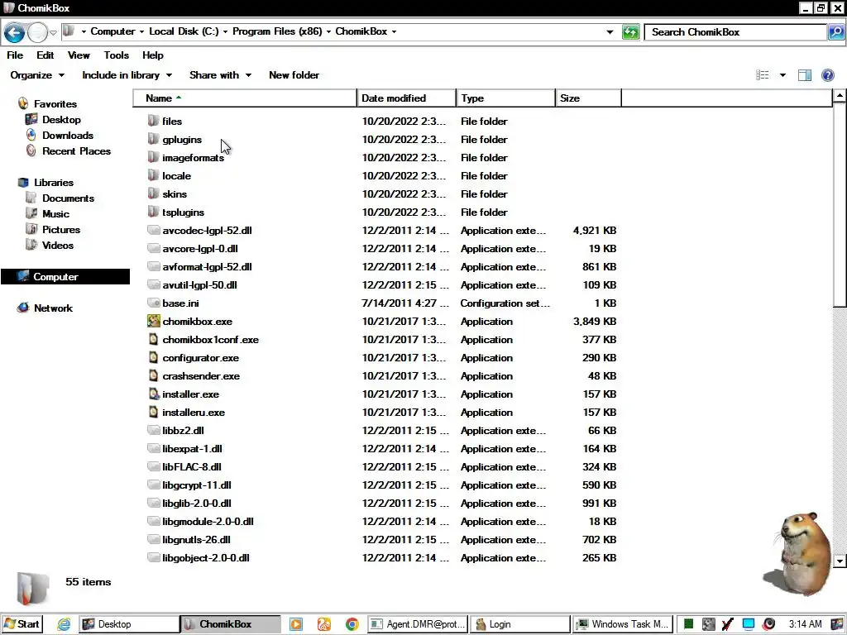Open Internet Explorer from the taskbar
This screenshot has width=847, height=635.
tap(64, 624)
